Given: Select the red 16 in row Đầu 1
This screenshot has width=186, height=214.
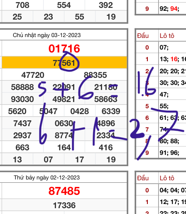Looking at the screenshot, I should (174, 59).
